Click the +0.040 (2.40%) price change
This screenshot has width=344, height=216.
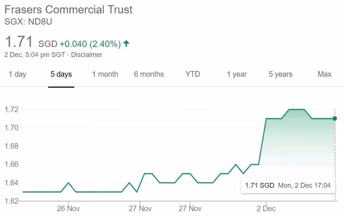90,44
